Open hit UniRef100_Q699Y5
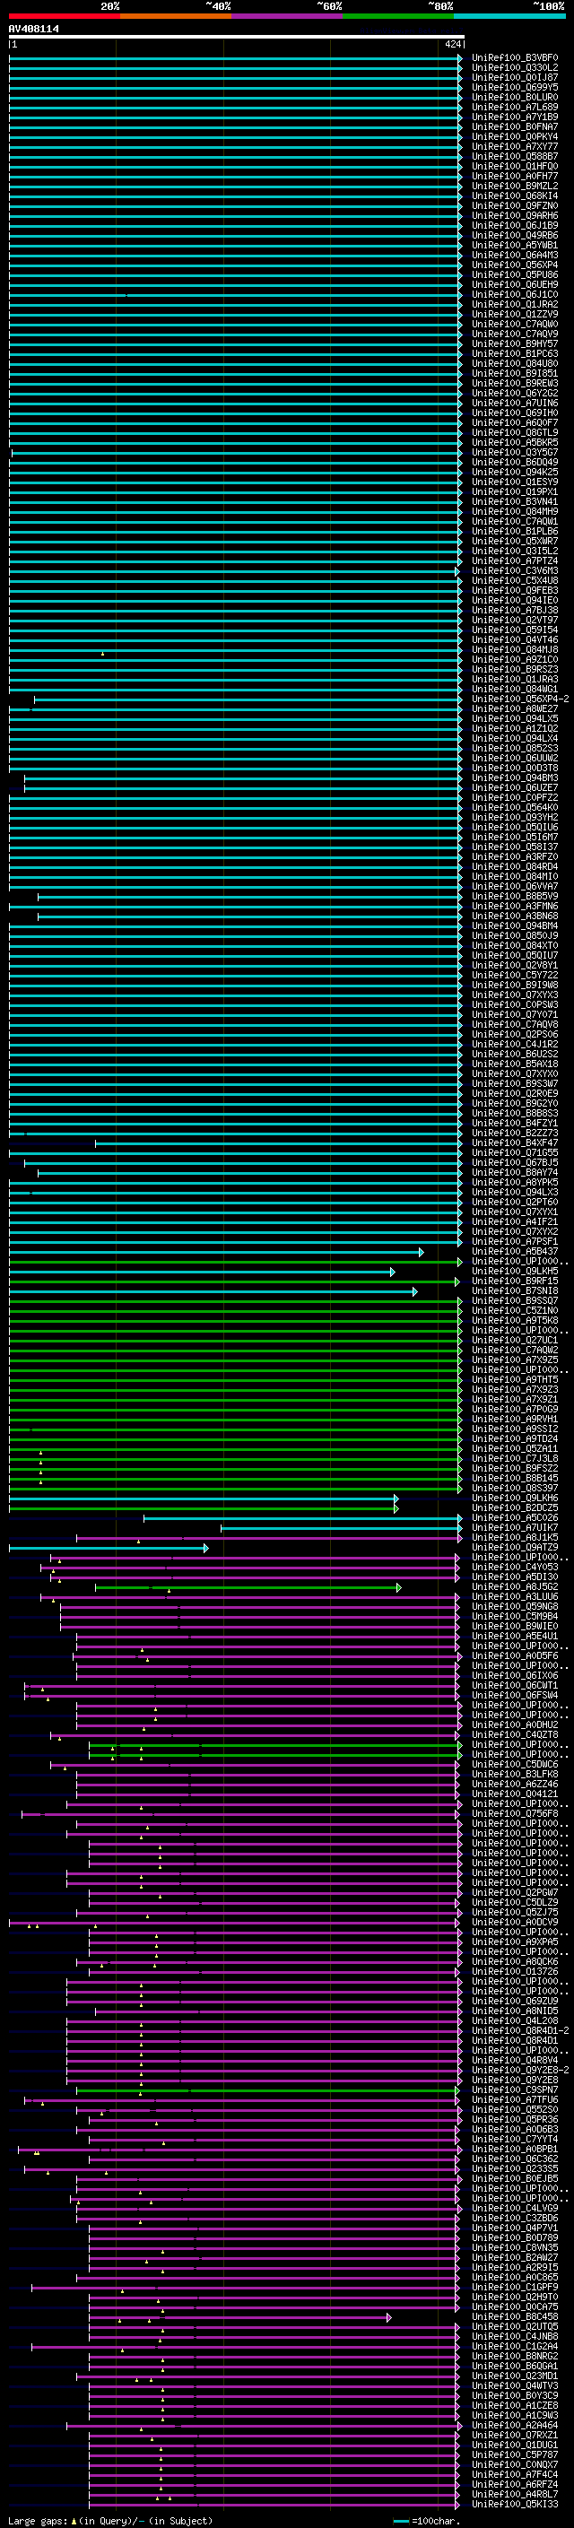The width and height of the screenshot is (574, 2528). 515,87
